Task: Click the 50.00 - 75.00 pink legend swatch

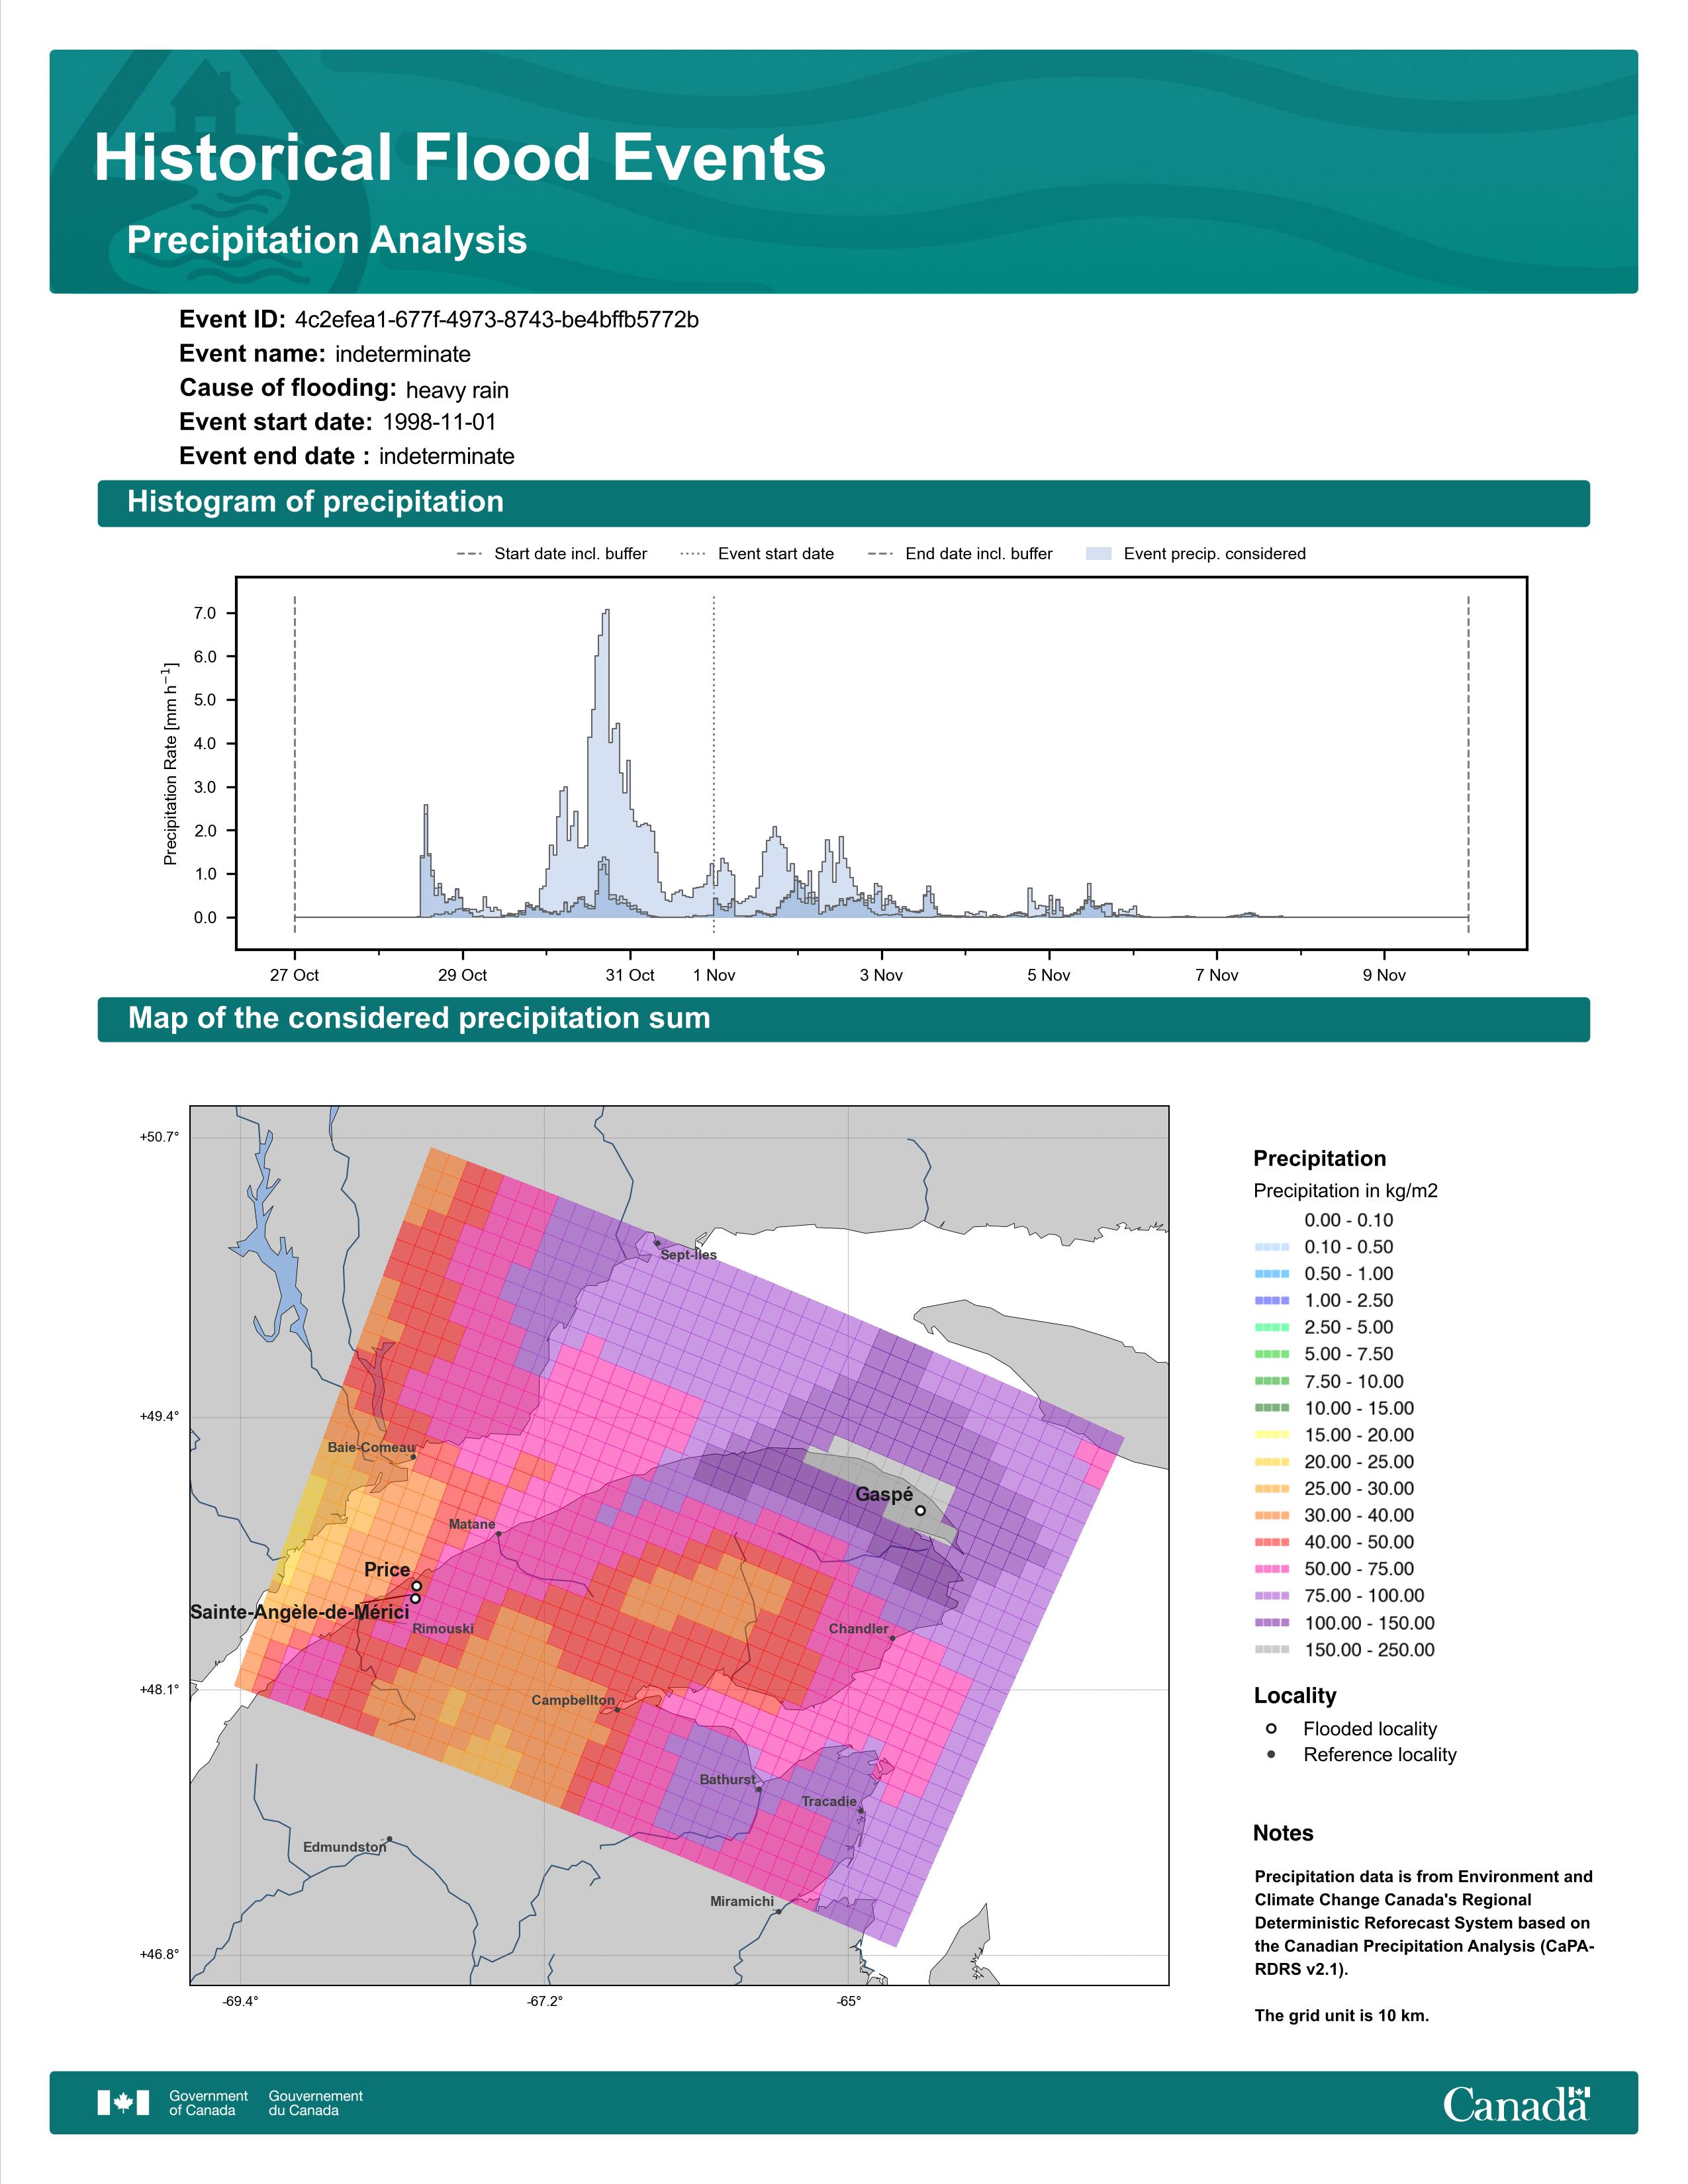Action: pyautogui.click(x=1272, y=1569)
